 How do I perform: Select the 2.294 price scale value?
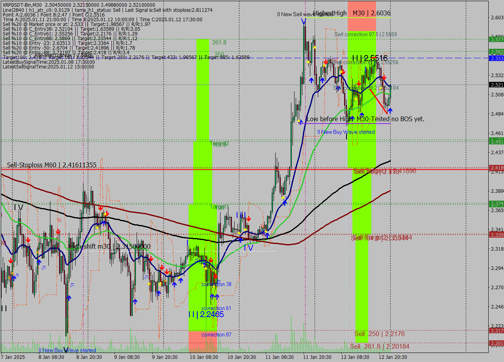(497, 268)
